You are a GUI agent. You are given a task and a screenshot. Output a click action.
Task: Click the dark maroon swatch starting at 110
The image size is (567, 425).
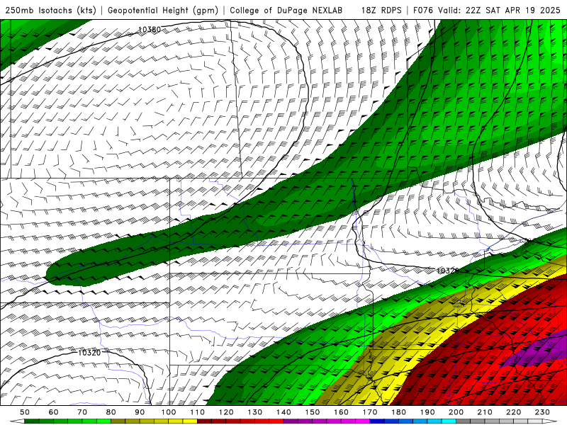(x=205, y=421)
